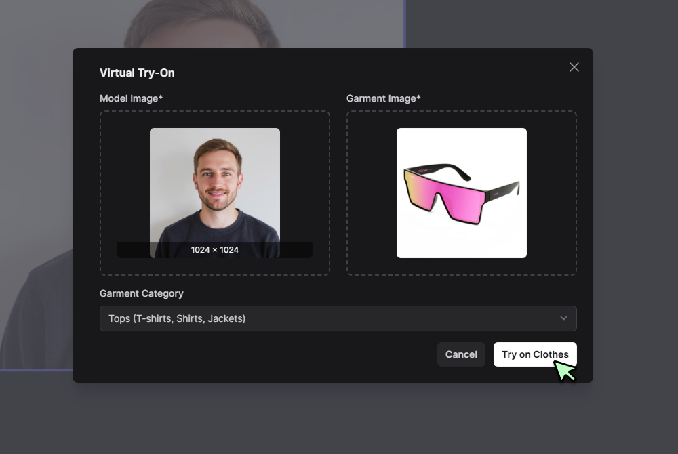Expand the category list showing T-shirts and Shirts
This screenshot has width=678, height=454.
point(338,318)
